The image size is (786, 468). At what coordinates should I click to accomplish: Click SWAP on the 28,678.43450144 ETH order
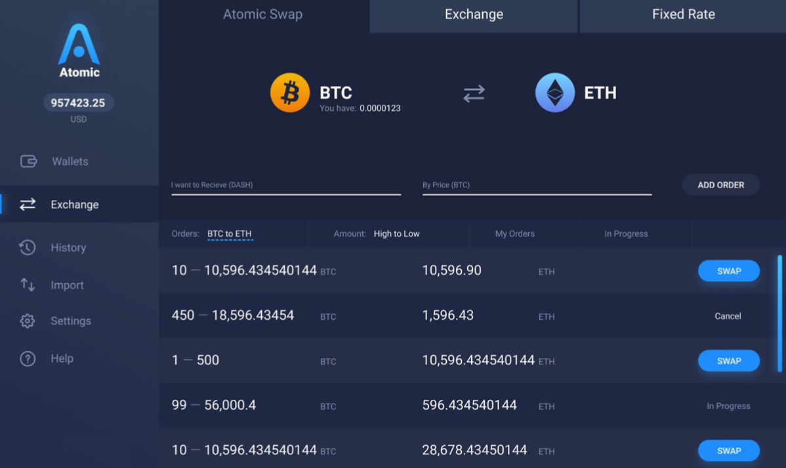point(729,450)
